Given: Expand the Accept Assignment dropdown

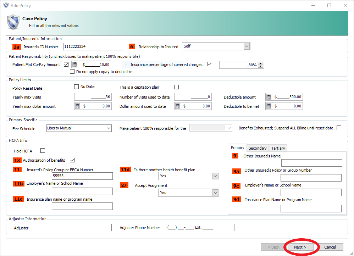Looking at the screenshot, I should pyautogui.click(x=215, y=193).
